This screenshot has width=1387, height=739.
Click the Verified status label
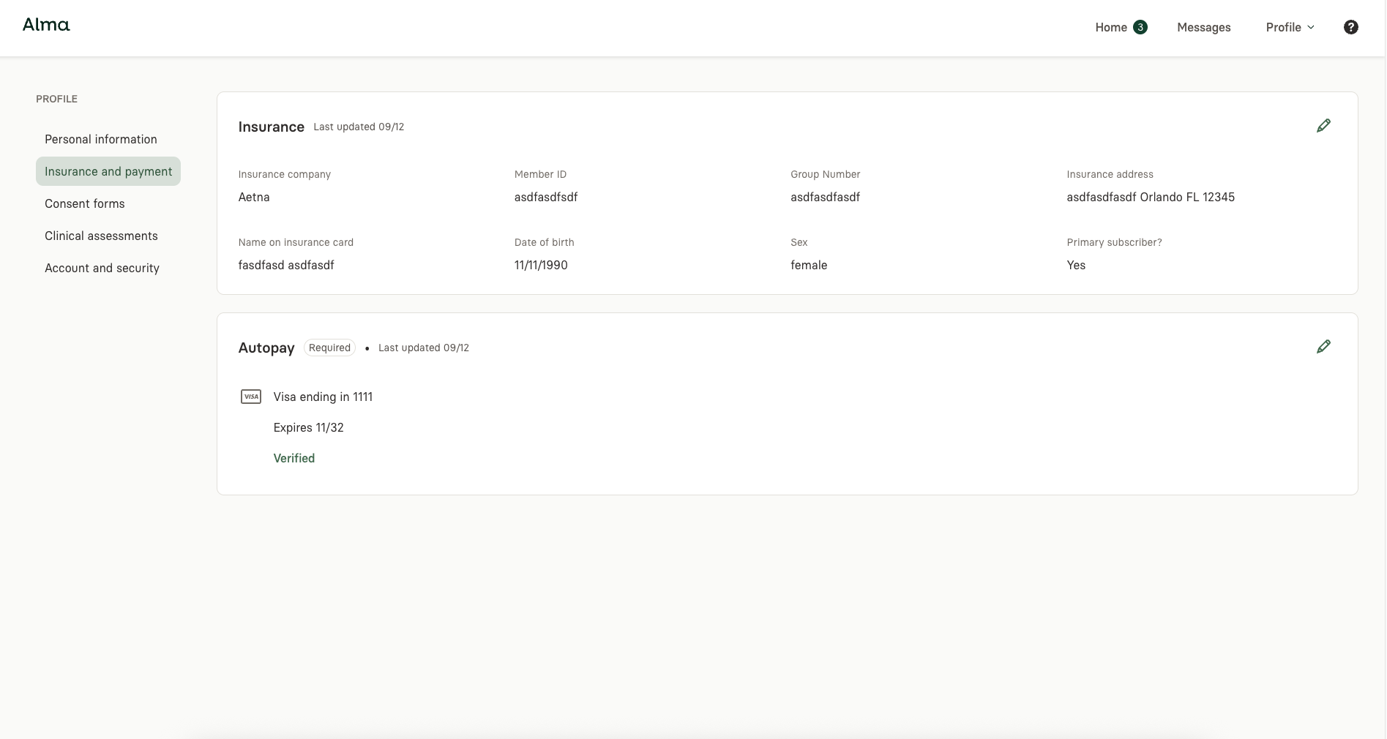[x=294, y=458]
